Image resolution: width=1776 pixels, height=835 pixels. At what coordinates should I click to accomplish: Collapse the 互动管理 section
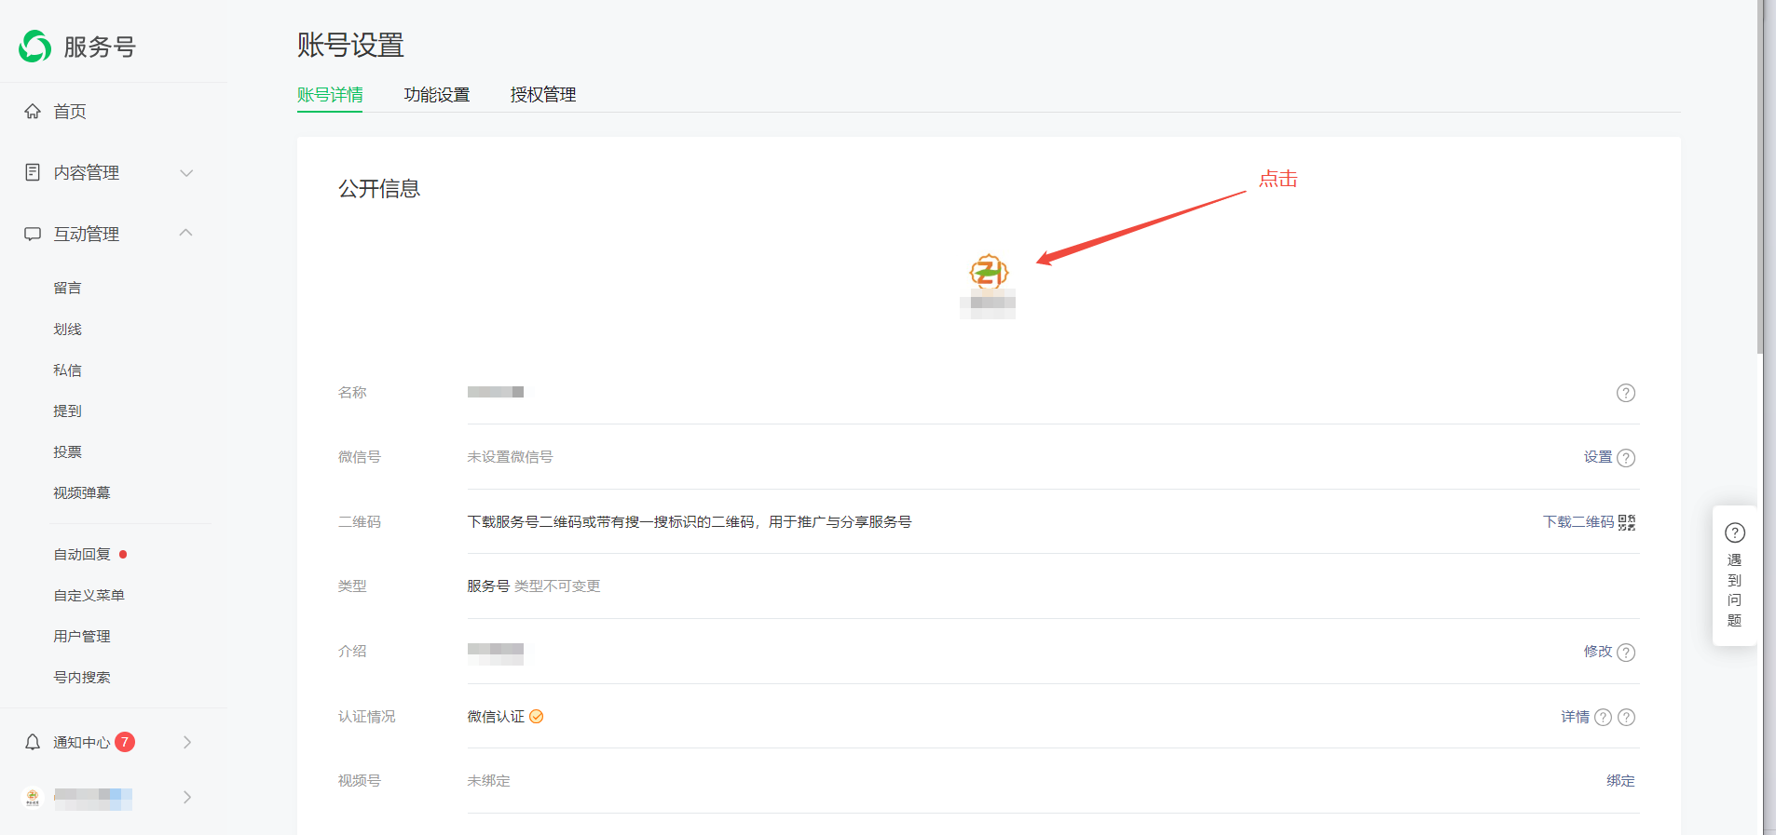[x=186, y=234]
